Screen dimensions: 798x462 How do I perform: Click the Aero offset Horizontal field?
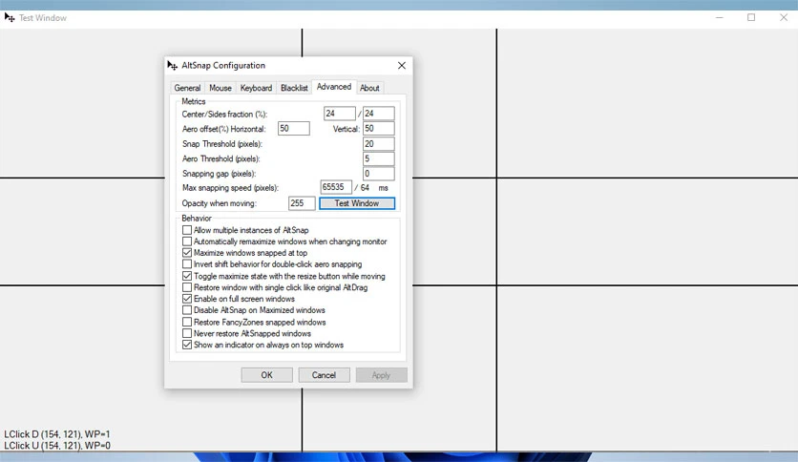coord(294,128)
